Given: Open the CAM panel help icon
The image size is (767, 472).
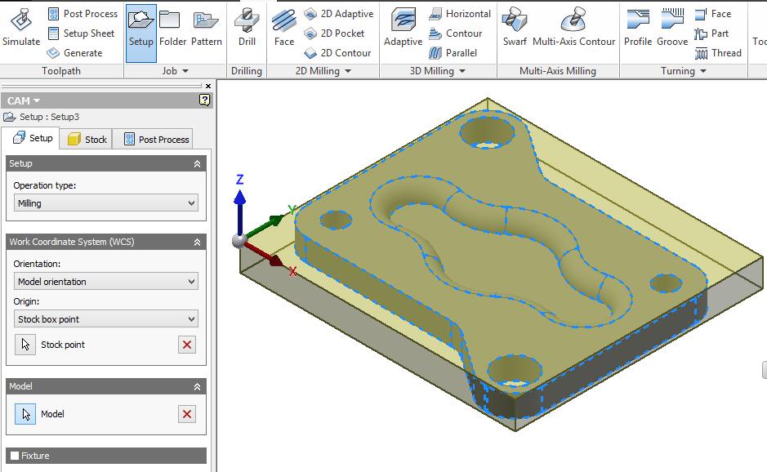Looking at the screenshot, I should 204,100.
